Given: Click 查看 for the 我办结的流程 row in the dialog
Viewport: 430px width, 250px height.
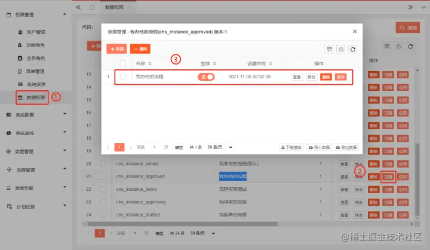Looking at the screenshot, I should point(297,77).
